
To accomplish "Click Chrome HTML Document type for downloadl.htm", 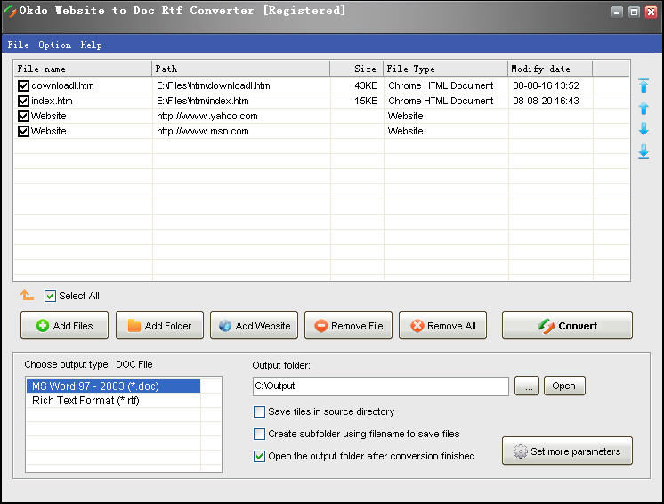I will tap(441, 85).
